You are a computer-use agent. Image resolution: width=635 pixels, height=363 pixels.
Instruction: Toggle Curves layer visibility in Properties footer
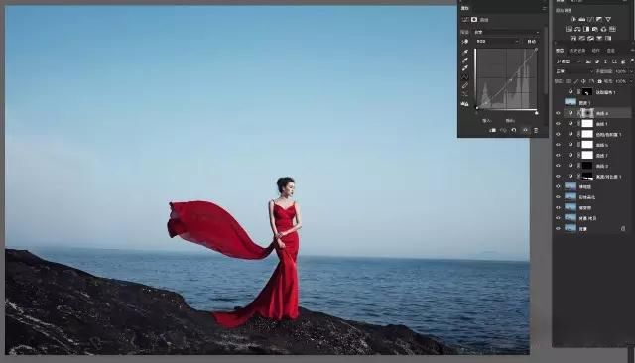click(x=525, y=130)
